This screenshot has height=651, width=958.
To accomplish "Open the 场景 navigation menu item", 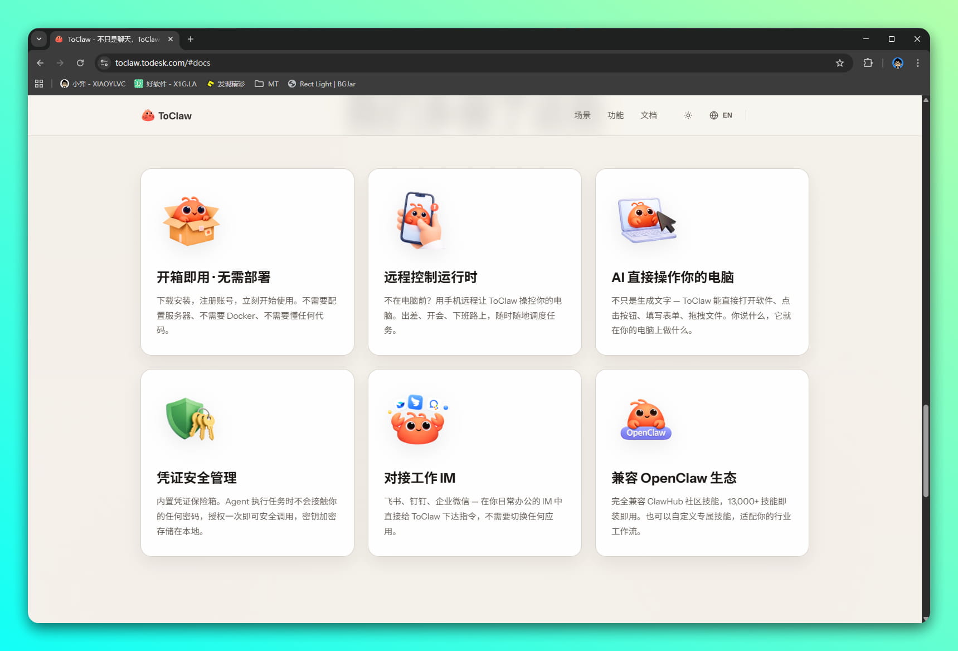I will tap(582, 115).
